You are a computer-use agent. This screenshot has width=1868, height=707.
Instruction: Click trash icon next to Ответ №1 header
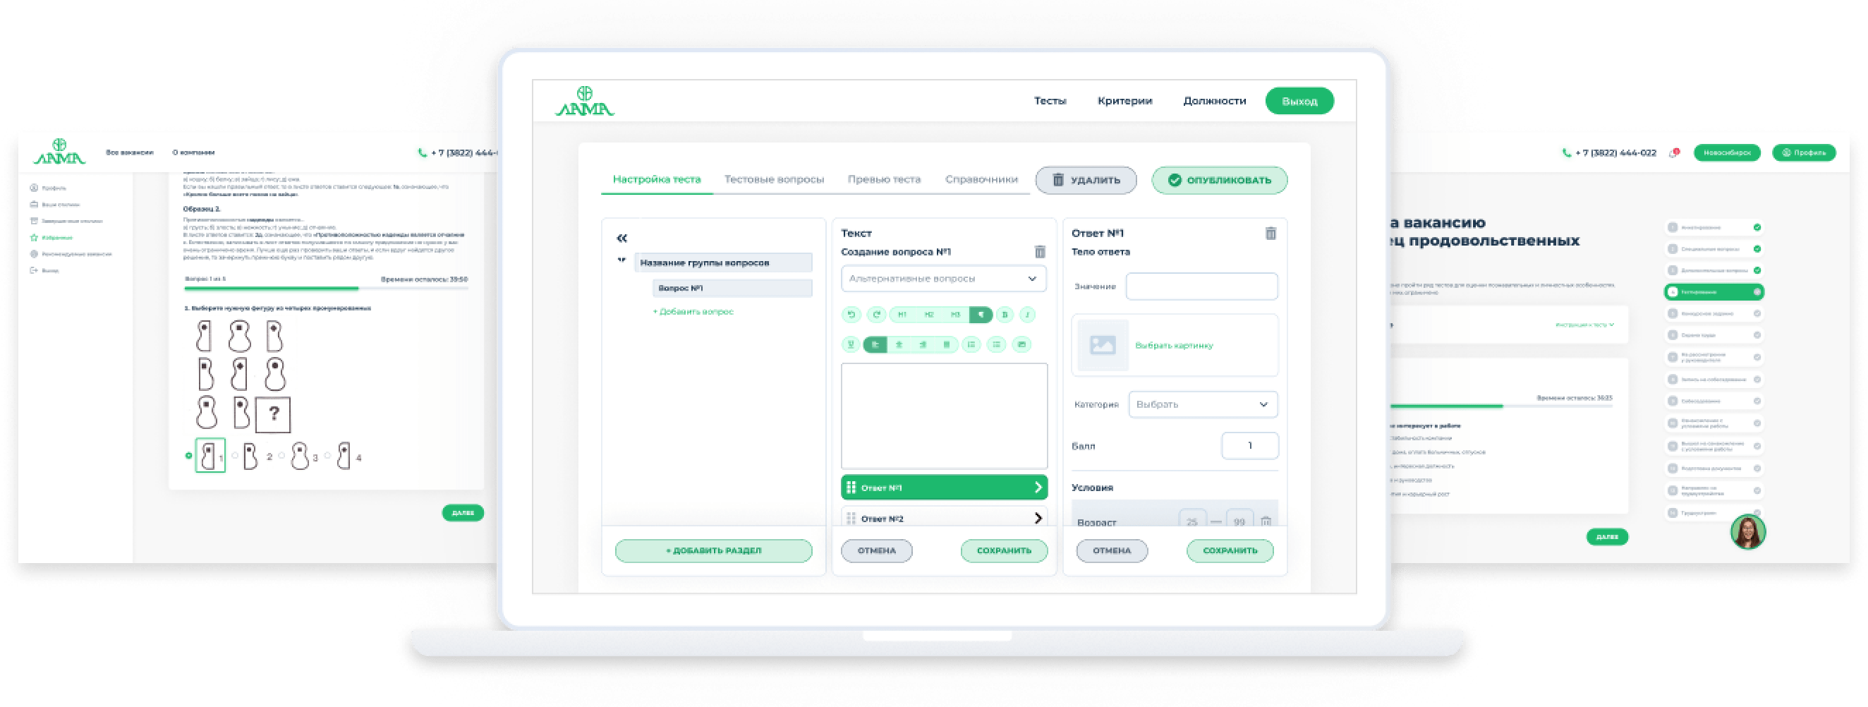(x=1270, y=234)
